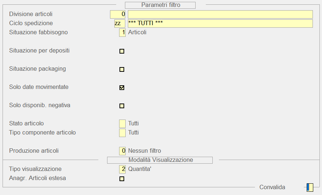Enable the Situazione per depositi checkbox
The height and width of the screenshot is (195, 322).
[x=122, y=51]
